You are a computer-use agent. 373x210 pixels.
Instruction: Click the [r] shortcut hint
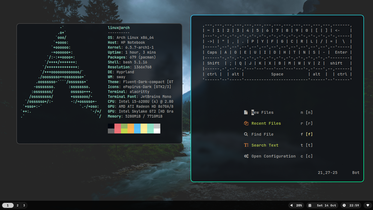click(309, 123)
